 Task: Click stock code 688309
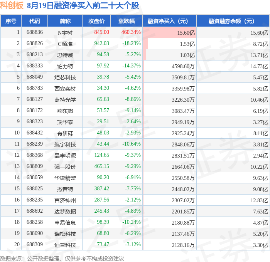pyautogui.click(x=35, y=244)
